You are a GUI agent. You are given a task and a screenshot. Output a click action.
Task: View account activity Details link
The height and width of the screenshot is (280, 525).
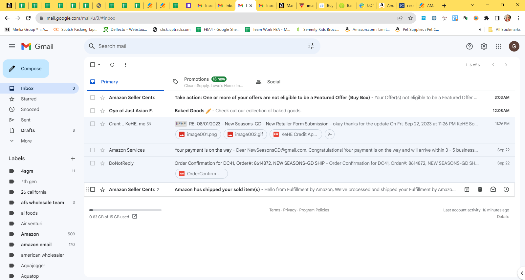tap(503, 217)
